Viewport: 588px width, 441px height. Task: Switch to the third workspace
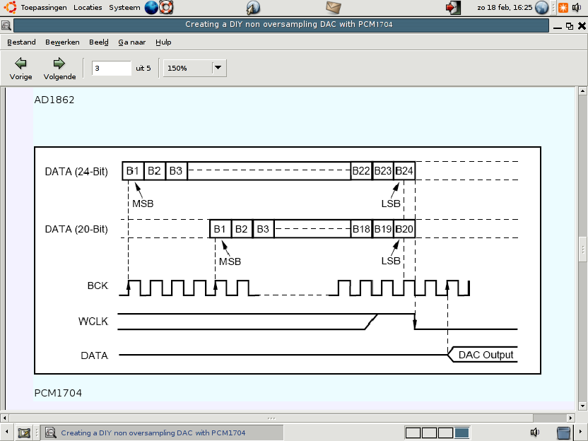445,433
